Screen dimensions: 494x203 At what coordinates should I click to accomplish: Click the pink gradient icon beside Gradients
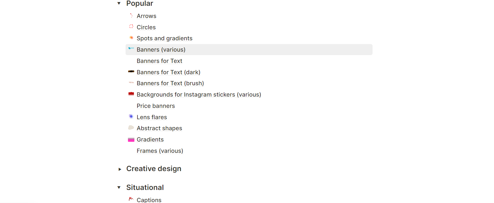pyautogui.click(x=131, y=140)
